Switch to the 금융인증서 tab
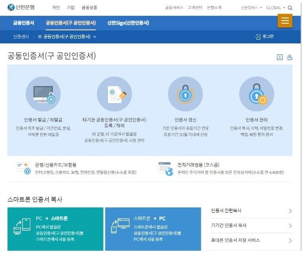Image resolution: width=302 pixels, height=253 pixels. tap(24, 23)
